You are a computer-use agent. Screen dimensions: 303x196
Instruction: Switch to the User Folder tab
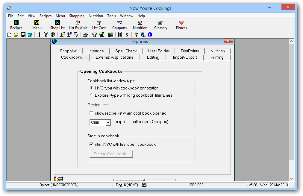tap(159, 51)
